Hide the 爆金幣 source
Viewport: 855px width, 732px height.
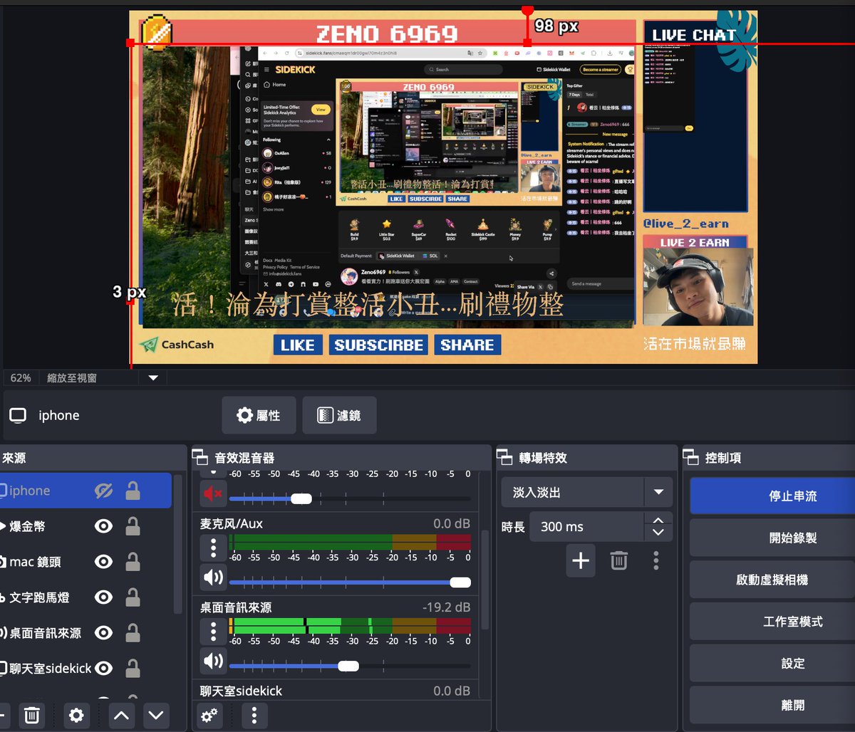point(104,526)
